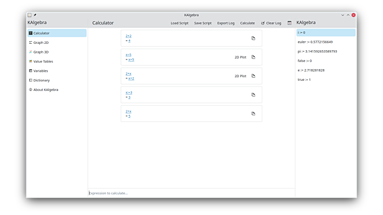Click pin icon in title bar
The height and width of the screenshot is (215, 383).
tap(35, 15)
